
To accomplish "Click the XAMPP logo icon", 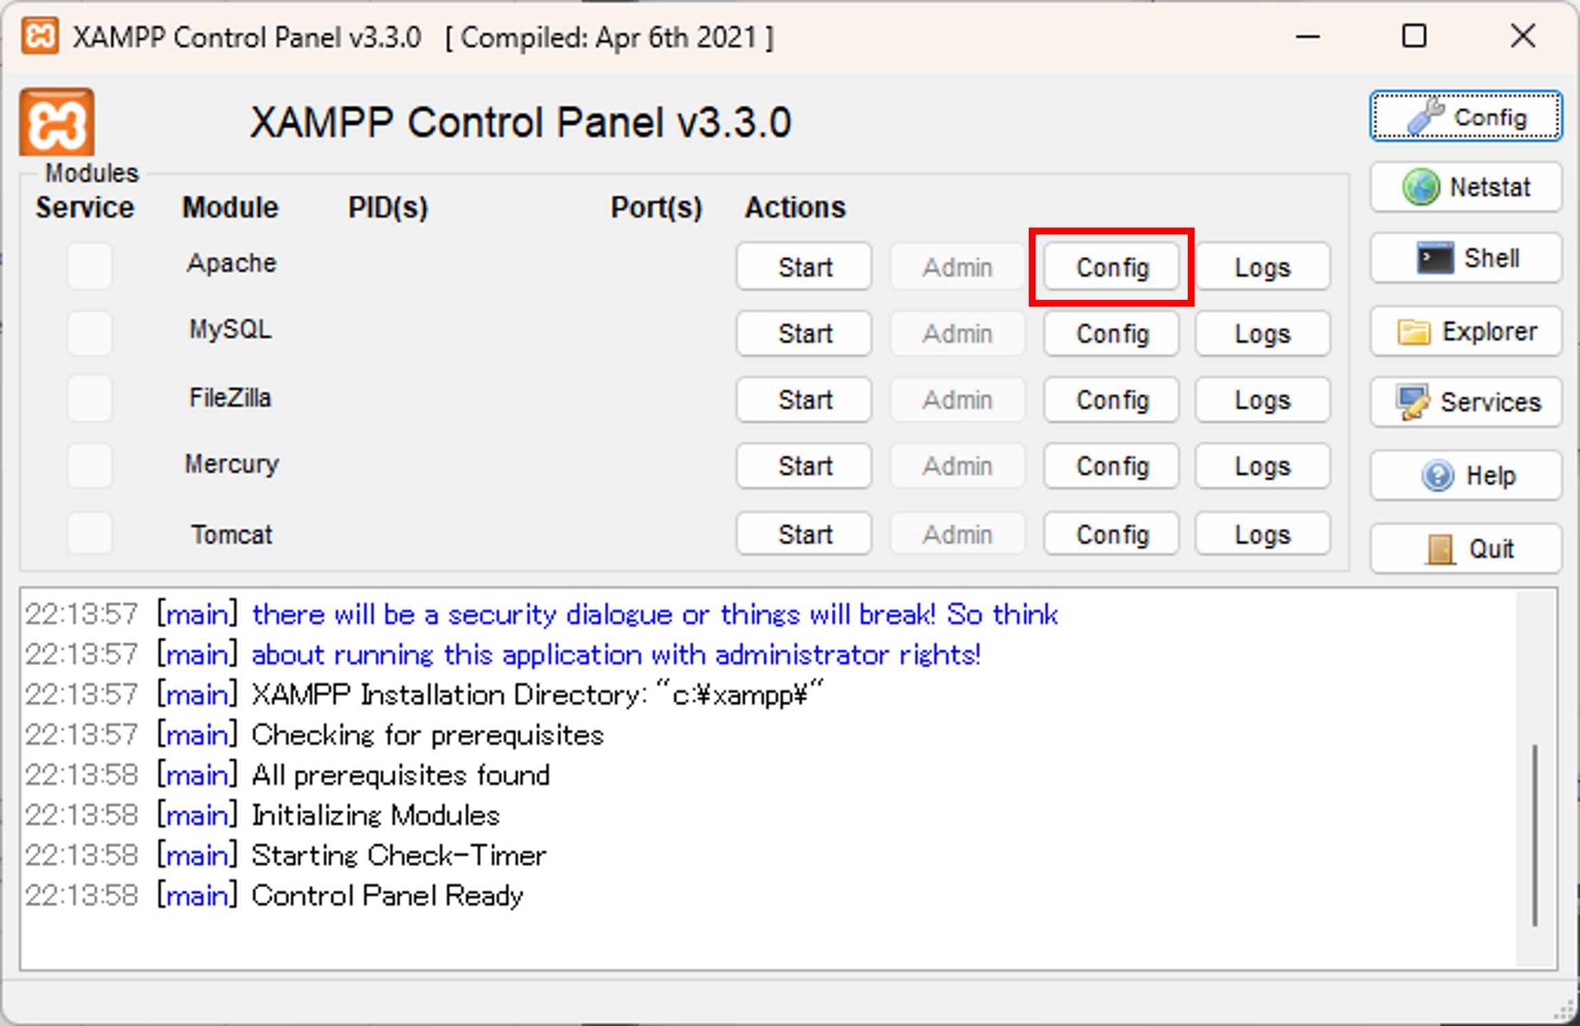I will click(56, 122).
